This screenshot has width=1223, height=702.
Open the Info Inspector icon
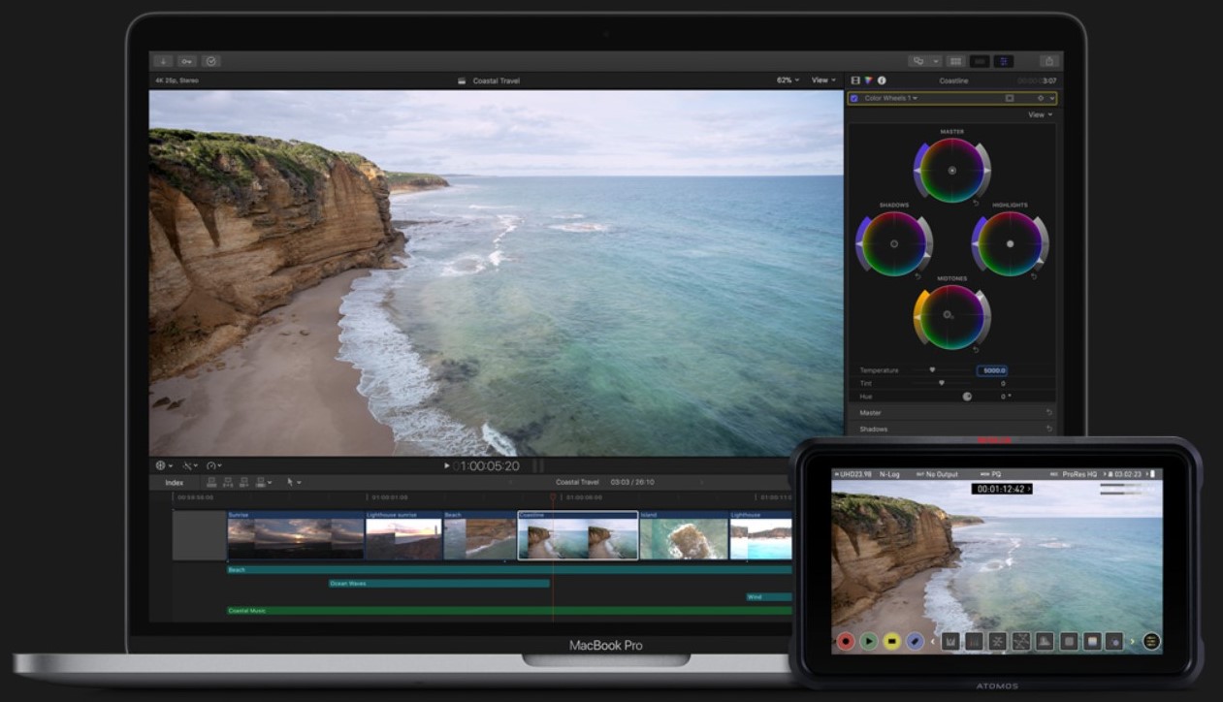click(x=881, y=80)
